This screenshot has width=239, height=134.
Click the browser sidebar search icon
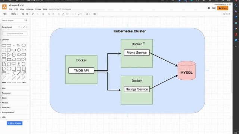236,6
